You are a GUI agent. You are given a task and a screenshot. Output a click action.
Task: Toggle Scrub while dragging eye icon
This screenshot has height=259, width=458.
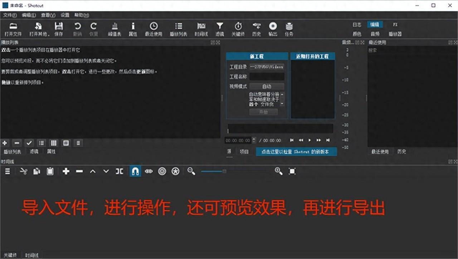pyautogui.click(x=148, y=171)
